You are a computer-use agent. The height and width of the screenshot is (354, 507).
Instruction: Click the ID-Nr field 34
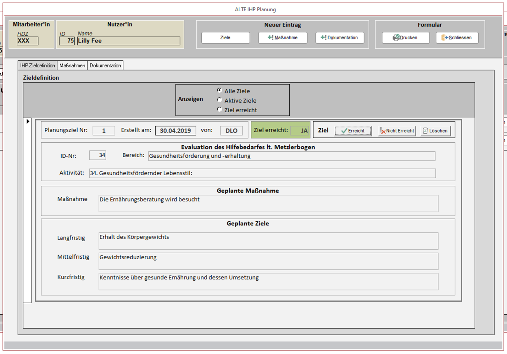pyautogui.click(x=97, y=155)
